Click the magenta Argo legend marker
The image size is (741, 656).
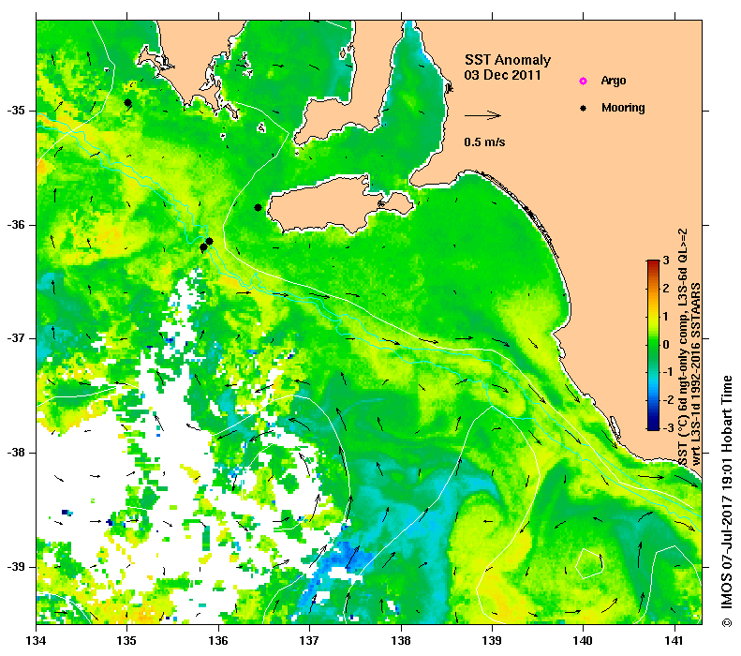click(584, 81)
